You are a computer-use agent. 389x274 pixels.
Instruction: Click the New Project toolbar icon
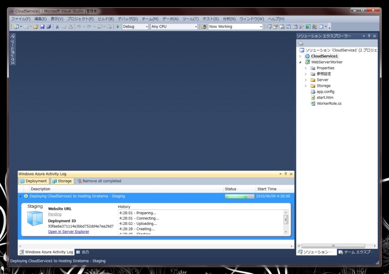pyautogui.click(x=16, y=27)
